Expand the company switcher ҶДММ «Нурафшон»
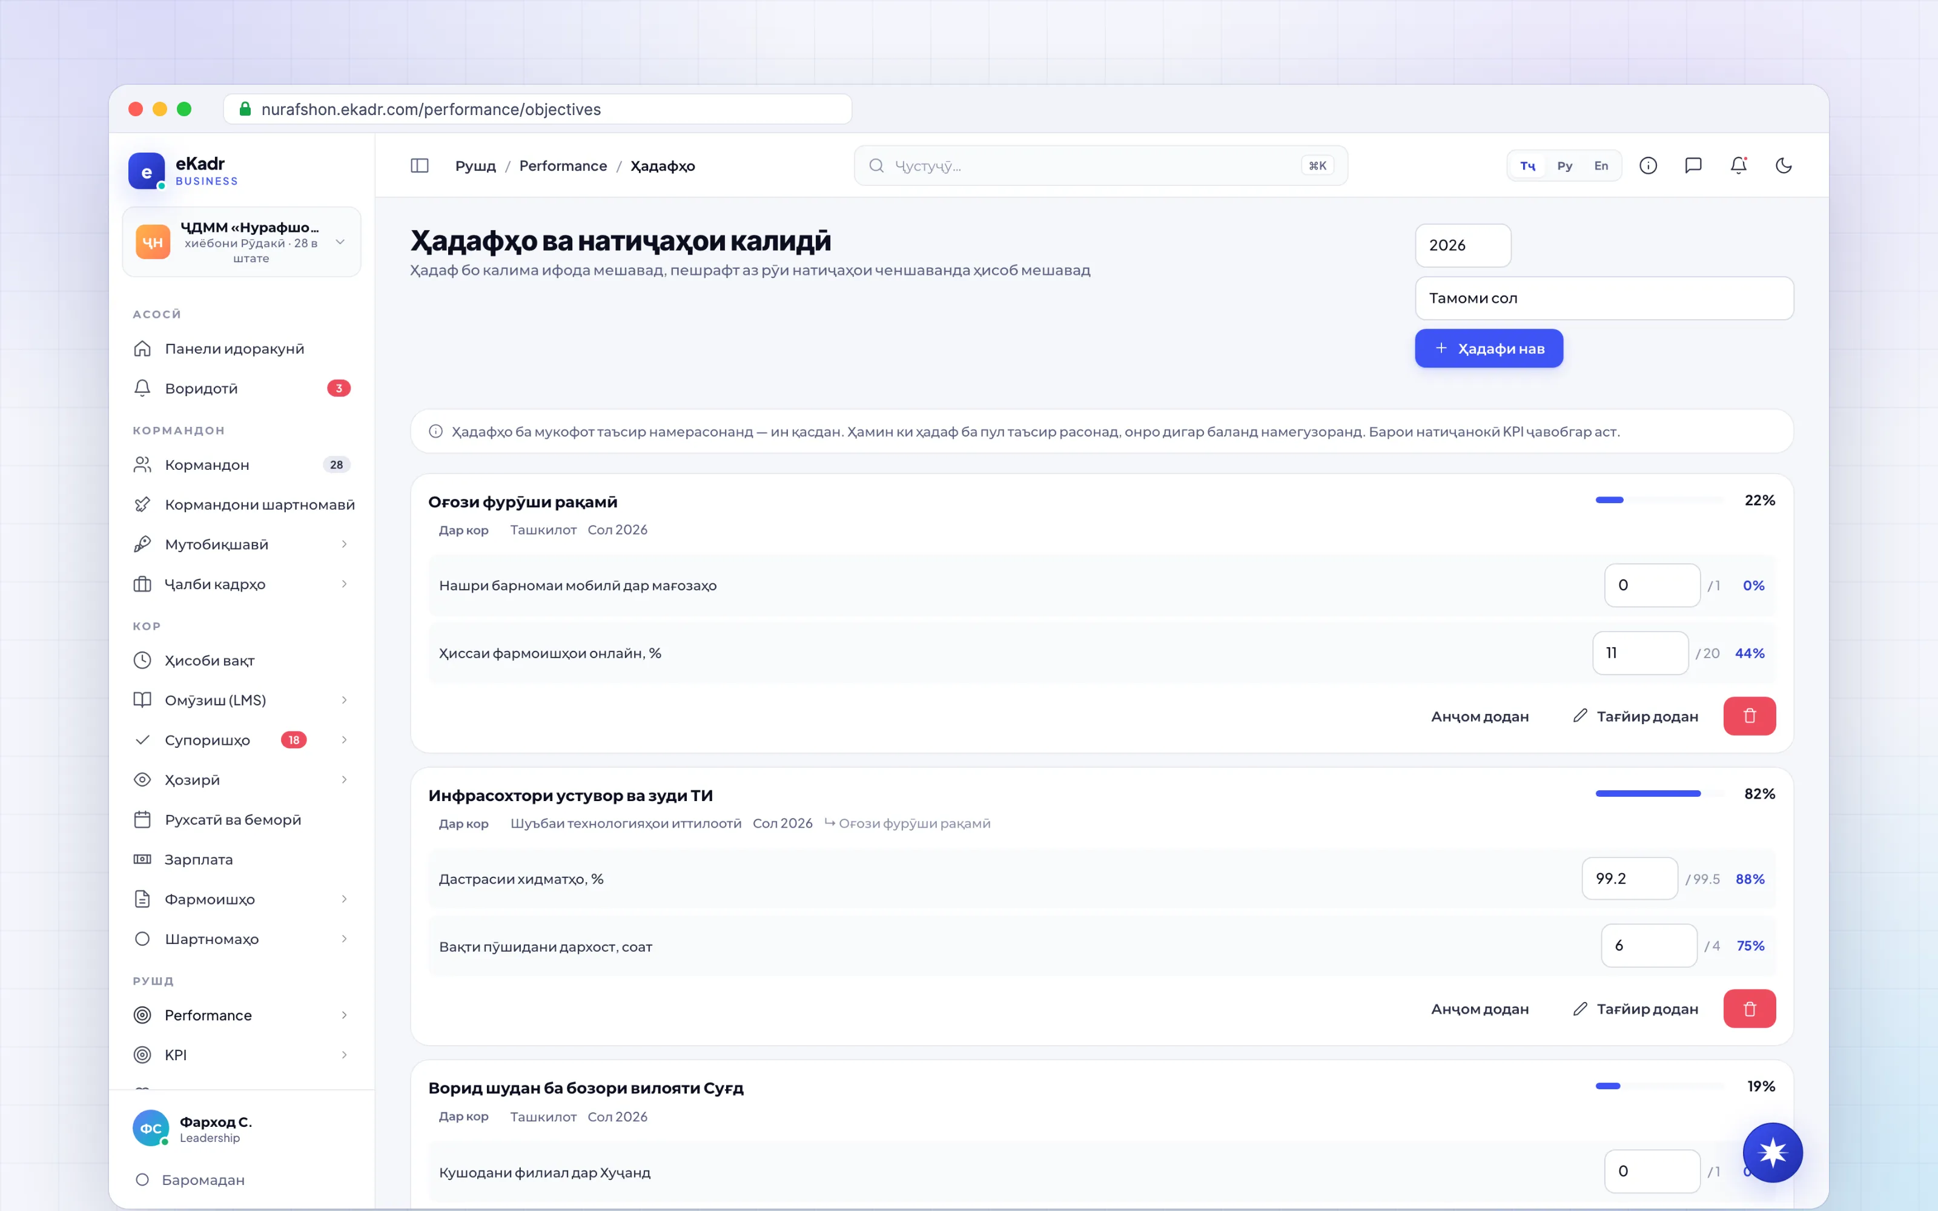This screenshot has height=1211, width=1938. [242, 242]
